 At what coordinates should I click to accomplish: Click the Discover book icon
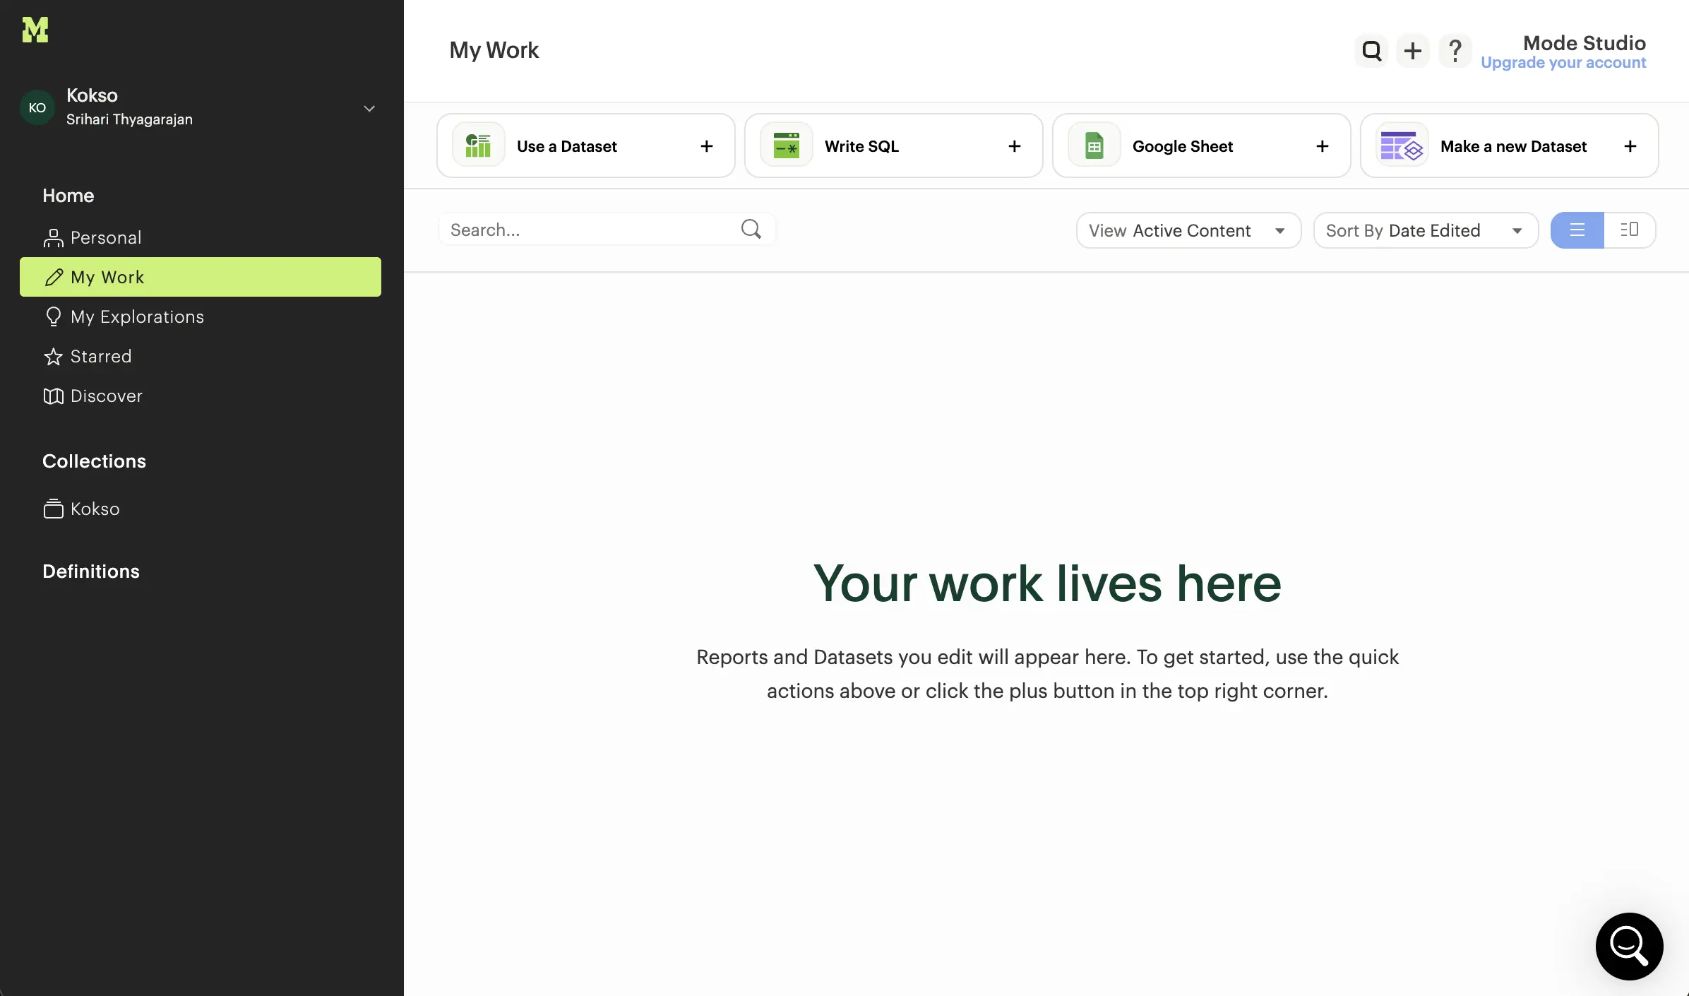pyautogui.click(x=53, y=396)
